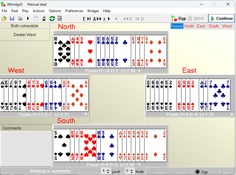Viewport: 236px width, 175px height.
Task: Expand the East hand points bar plus
Action: click(x=232, y=114)
